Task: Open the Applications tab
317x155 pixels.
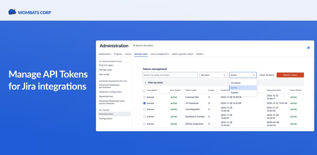Action: point(105,54)
